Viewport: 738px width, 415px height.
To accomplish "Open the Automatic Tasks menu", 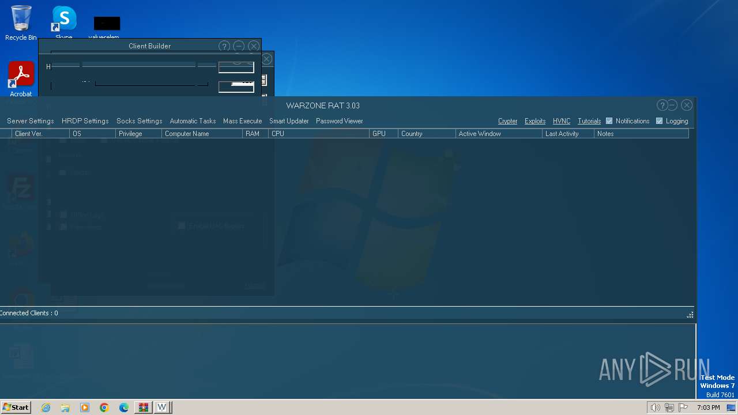I will [193, 121].
